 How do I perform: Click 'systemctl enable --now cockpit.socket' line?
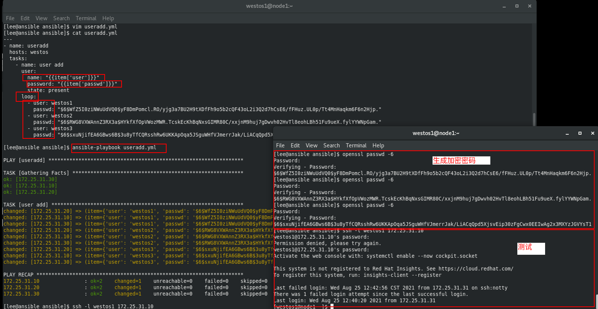pos(376,256)
